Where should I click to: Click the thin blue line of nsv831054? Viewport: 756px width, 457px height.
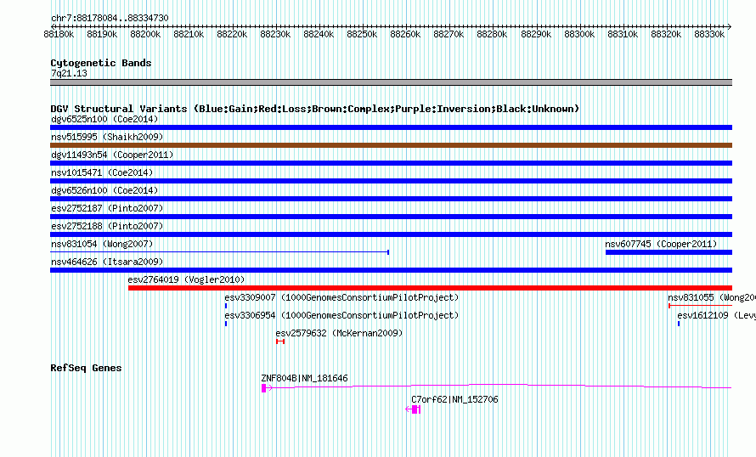pyautogui.click(x=219, y=252)
